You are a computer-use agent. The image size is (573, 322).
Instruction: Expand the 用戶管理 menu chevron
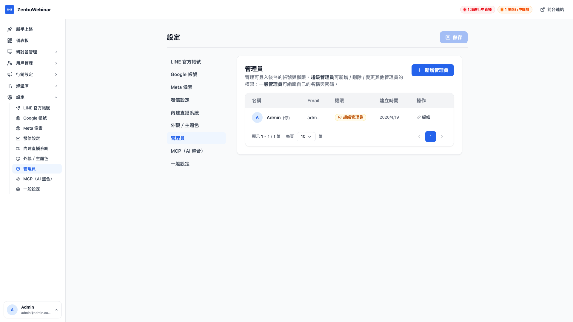tap(56, 63)
